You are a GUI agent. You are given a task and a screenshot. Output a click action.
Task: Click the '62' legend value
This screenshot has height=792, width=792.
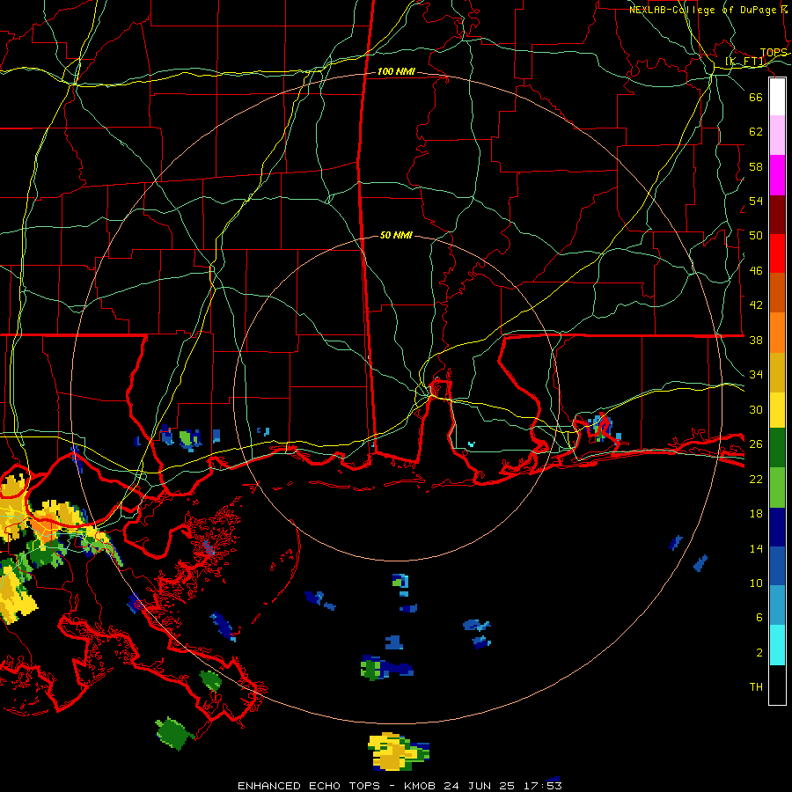pos(756,132)
